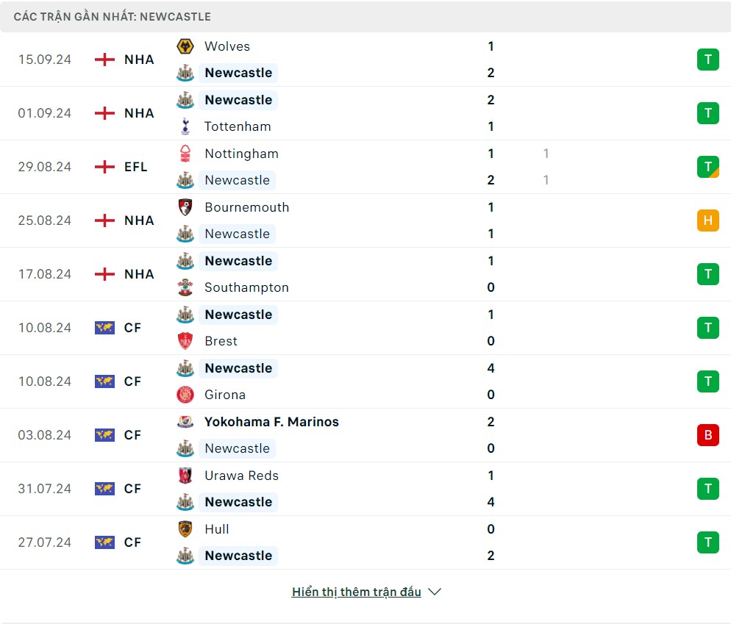Open the Tottenham team name link
The height and width of the screenshot is (624, 731).
[238, 126]
